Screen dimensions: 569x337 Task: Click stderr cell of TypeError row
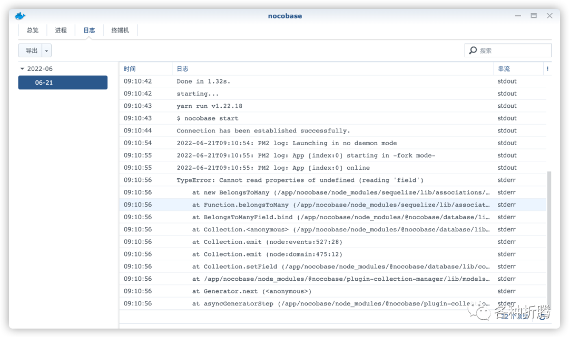click(506, 180)
